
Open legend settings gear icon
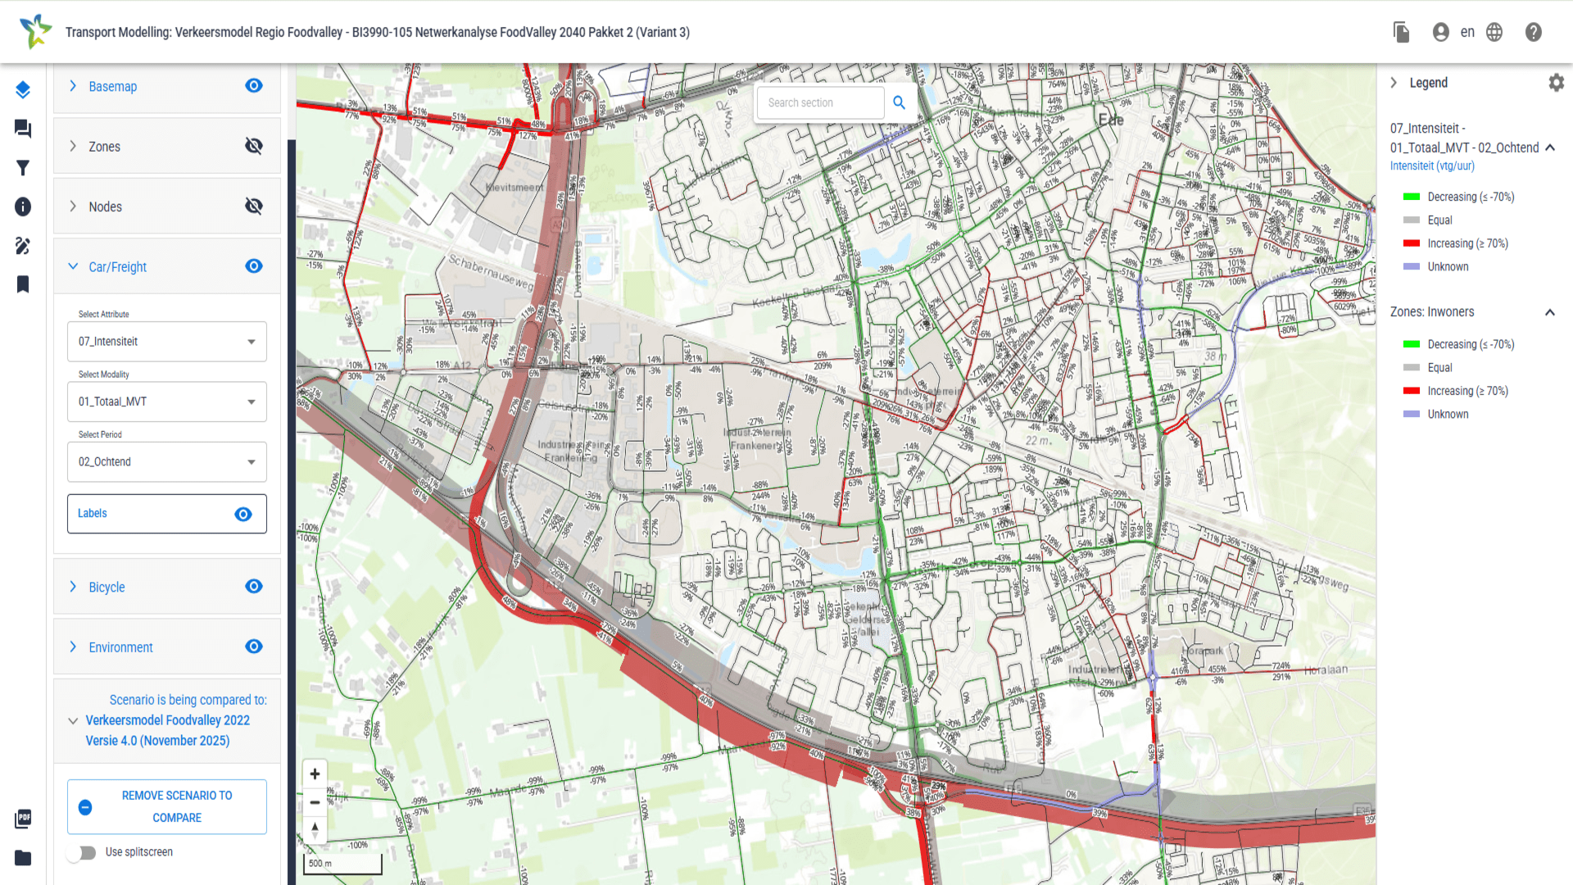click(x=1556, y=83)
